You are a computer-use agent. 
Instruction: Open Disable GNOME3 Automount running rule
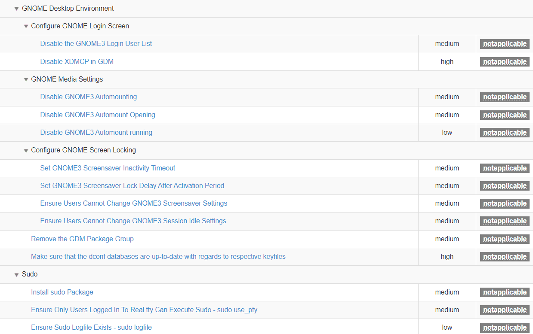pyautogui.click(x=96, y=133)
